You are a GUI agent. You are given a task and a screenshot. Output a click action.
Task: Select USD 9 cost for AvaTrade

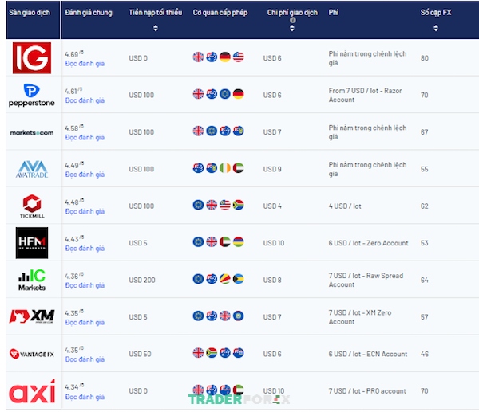[x=272, y=169]
